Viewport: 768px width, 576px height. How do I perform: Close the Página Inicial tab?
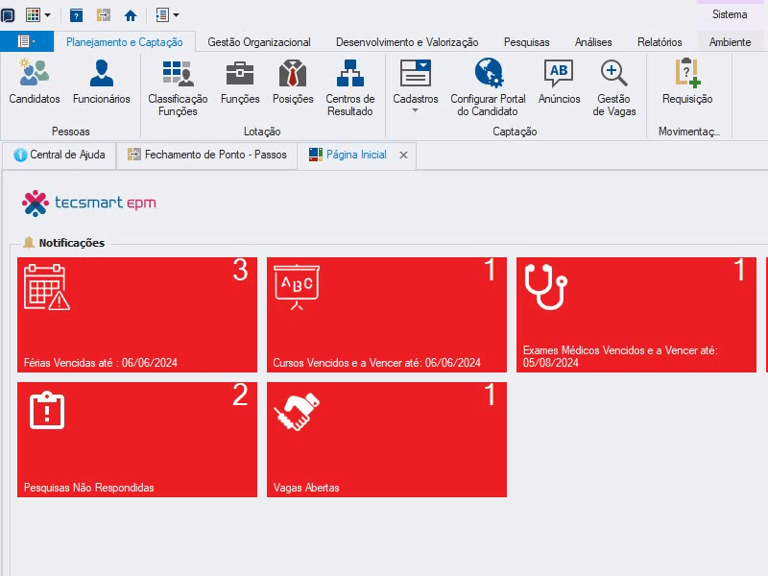click(403, 156)
